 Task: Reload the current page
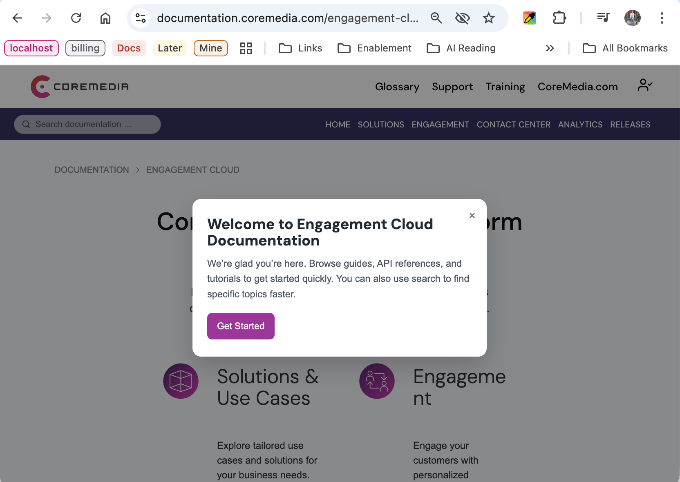point(76,18)
